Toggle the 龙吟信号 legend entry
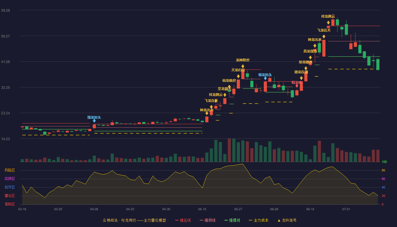 (x=287, y=220)
